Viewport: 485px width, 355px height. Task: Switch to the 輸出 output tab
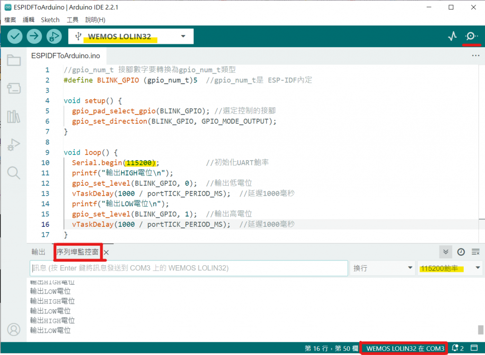[38, 252]
